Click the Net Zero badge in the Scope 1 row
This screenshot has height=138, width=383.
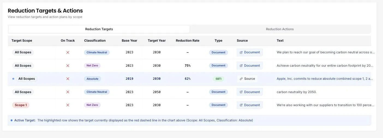point(92,105)
